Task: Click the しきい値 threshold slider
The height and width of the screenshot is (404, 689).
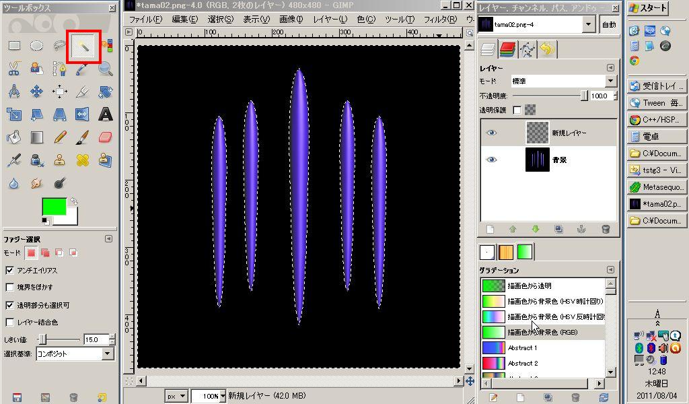Action: click(59, 339)
